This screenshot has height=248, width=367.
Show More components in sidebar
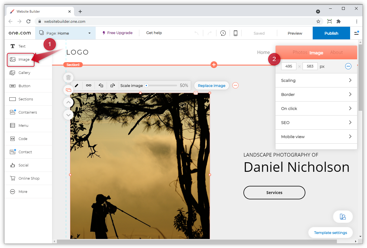(x=28, y=191)
